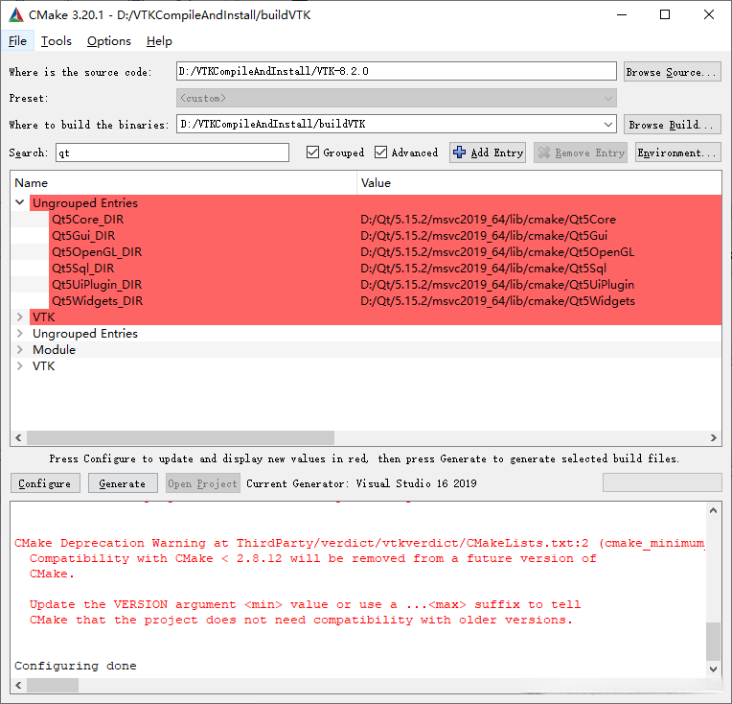The height and width of the screenshot is (704, 732).
Task: Close the CMake window
Action: [x=709, y=14]
